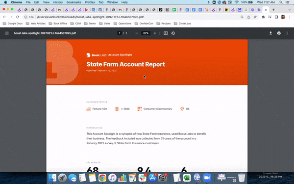Share this page from the address bar
Screen dimensions: 294x184
pyautogui.click(x=248, y=17)
